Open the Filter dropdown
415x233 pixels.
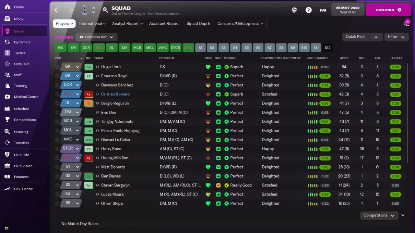coord(396,37)
